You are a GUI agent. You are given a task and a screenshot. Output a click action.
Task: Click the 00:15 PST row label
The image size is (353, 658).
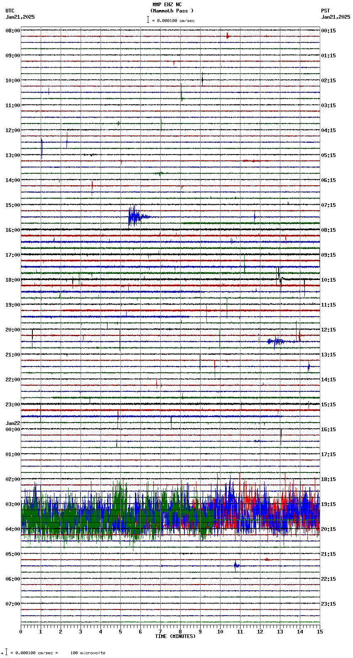click(x=328, y=31)
